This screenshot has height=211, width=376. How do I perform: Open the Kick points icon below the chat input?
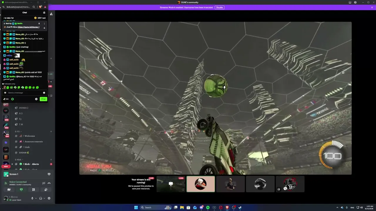pyautogui.click(x=6, y=99)
